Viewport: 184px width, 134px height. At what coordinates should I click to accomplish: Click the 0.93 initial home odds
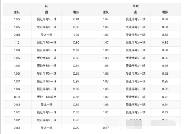coord(17,105)
